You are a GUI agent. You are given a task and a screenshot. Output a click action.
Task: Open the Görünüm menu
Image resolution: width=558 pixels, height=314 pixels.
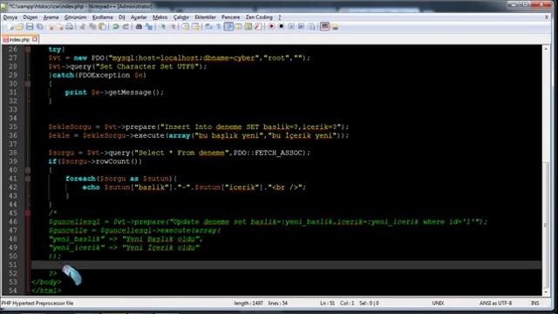pos(76,17)
